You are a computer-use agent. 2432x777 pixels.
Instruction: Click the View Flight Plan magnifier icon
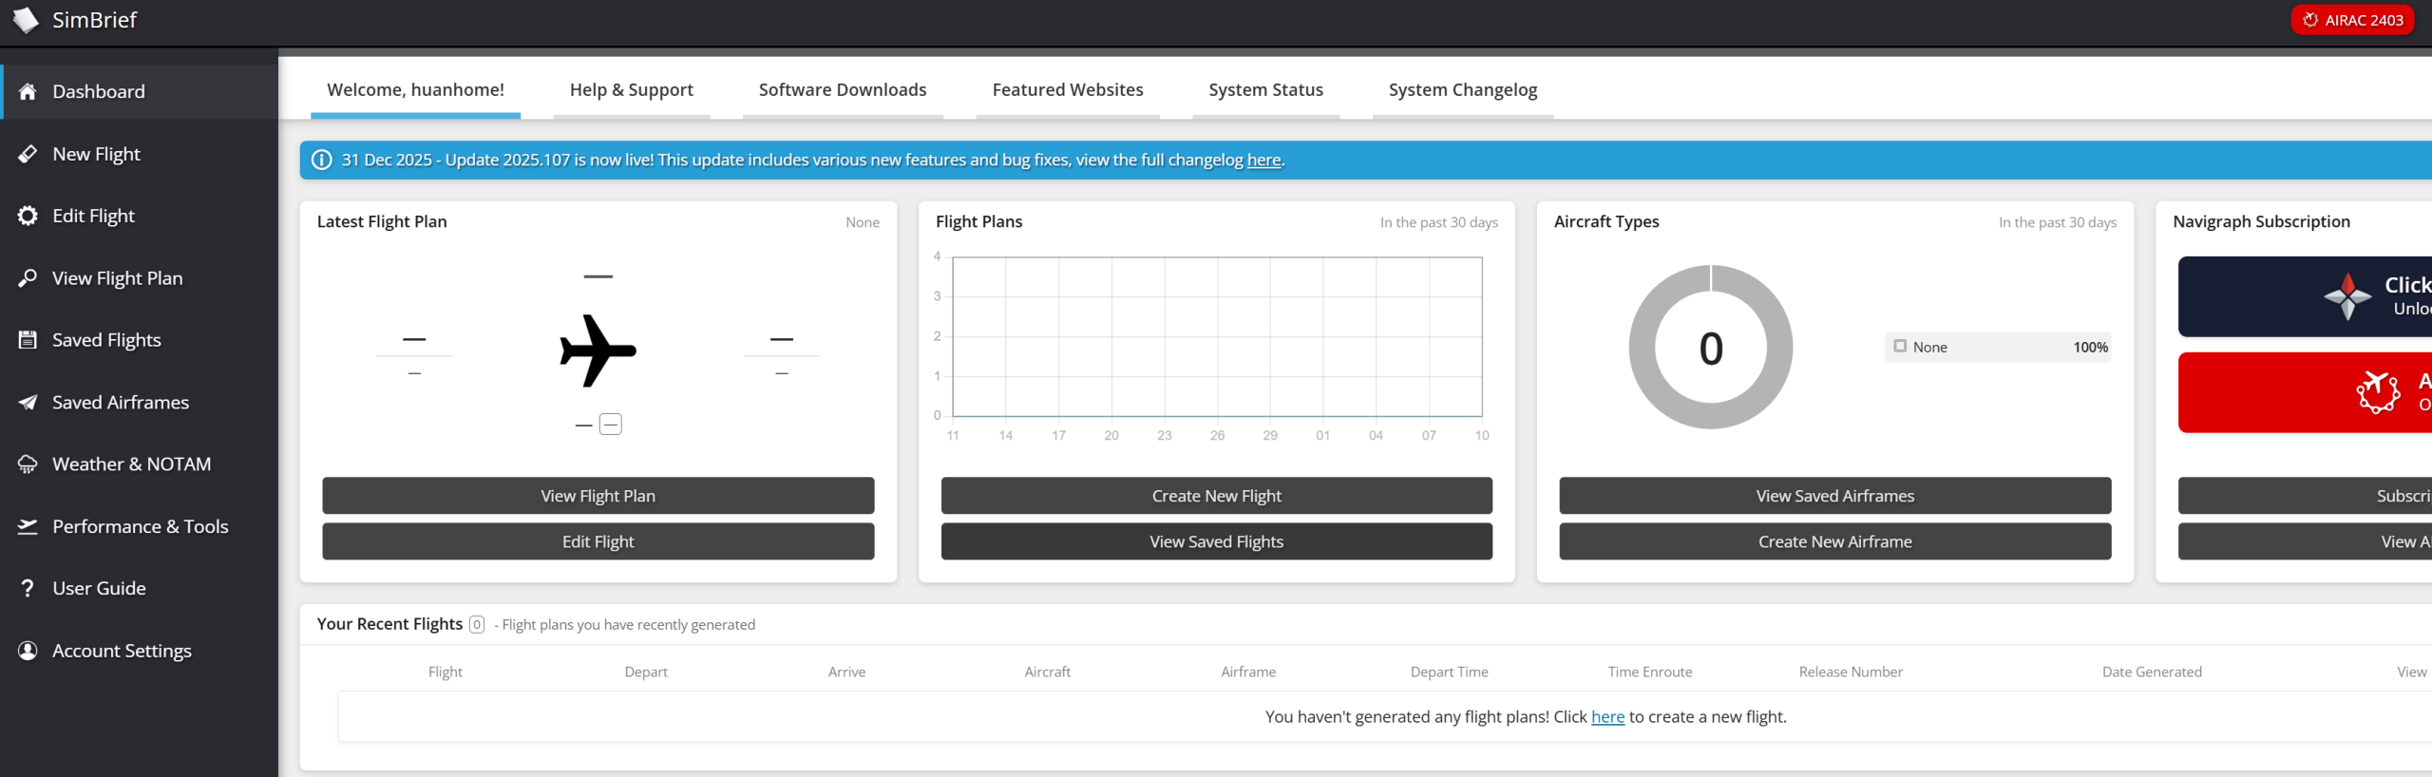tap(28, 277)
